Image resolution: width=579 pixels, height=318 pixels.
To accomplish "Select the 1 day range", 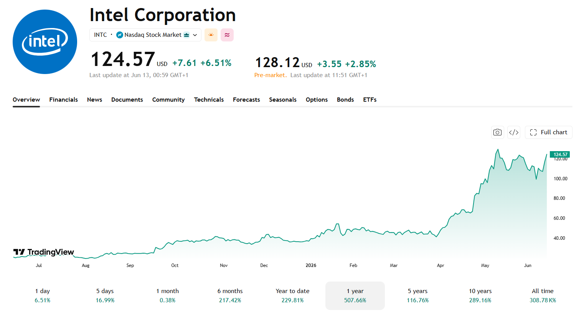I will tap(43, 296).
